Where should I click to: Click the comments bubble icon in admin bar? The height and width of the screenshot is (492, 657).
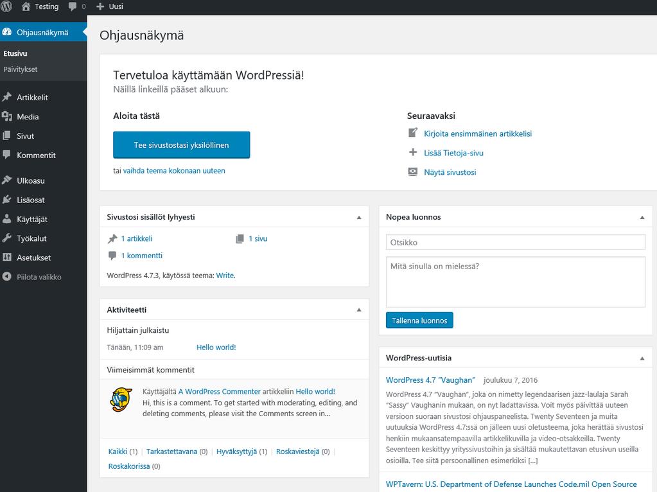(x=73, y=6)
